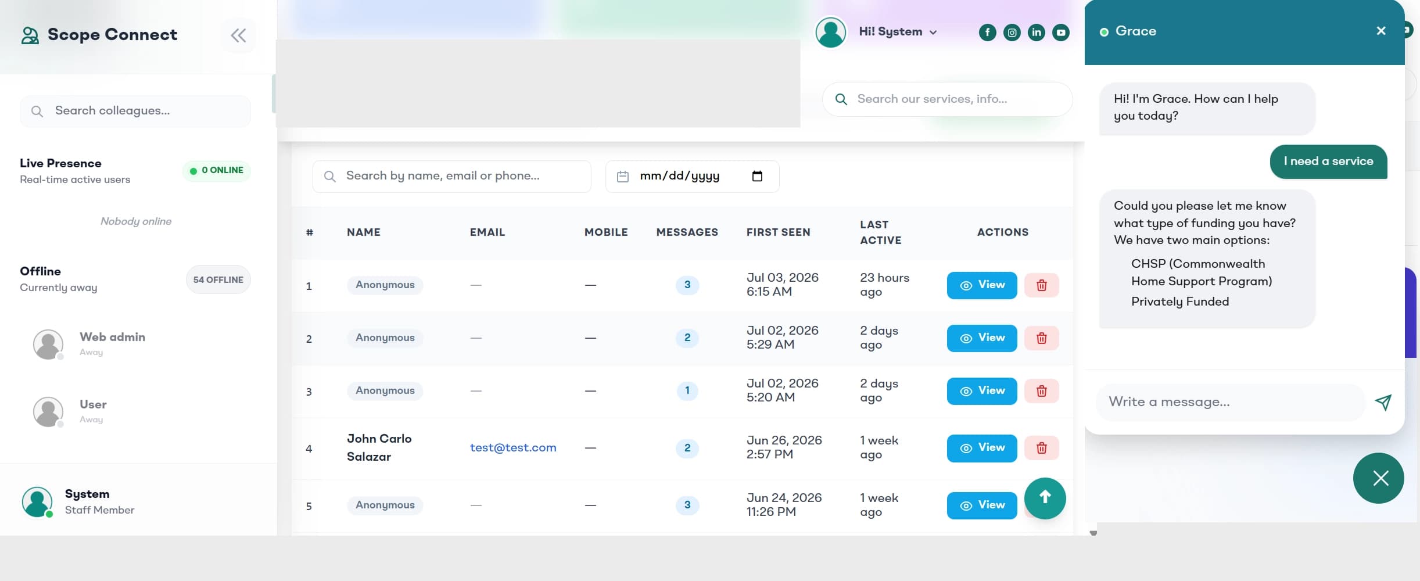Open the YouTube social icon
The width and height of the screenshot is (1420, 581).
point(1060,33)
